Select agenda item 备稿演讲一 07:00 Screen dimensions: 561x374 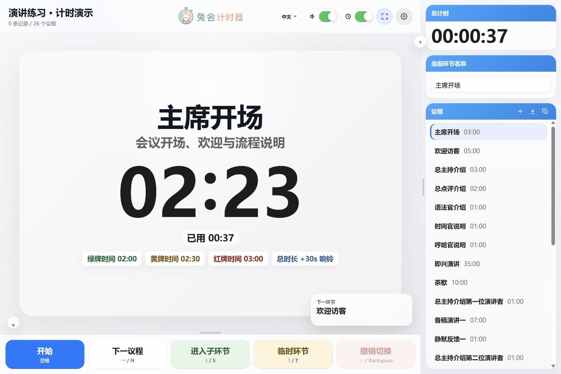pos(488,320)
